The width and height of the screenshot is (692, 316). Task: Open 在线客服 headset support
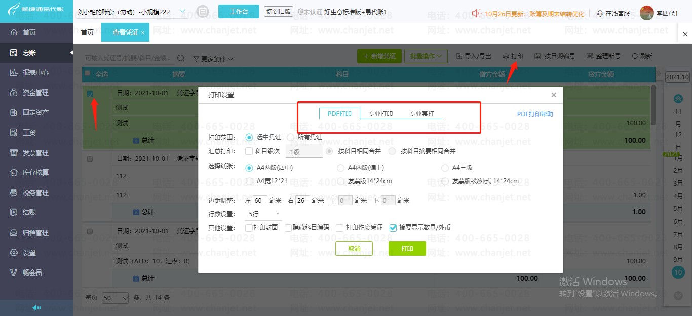click(616, 13)
